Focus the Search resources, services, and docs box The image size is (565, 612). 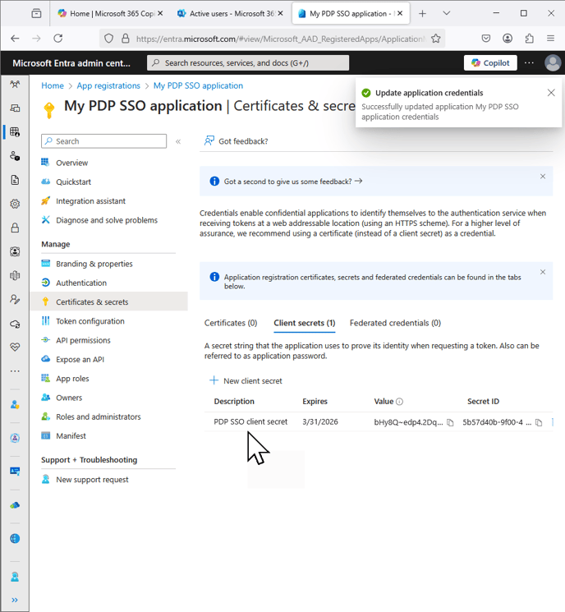(x=248, y=62)
